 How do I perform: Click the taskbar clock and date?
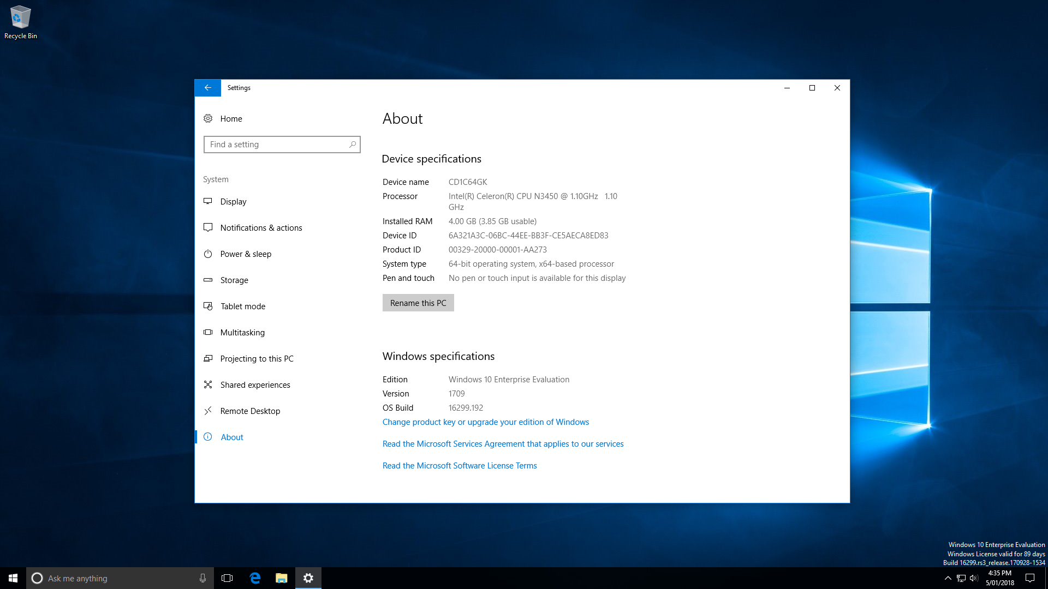999,578
